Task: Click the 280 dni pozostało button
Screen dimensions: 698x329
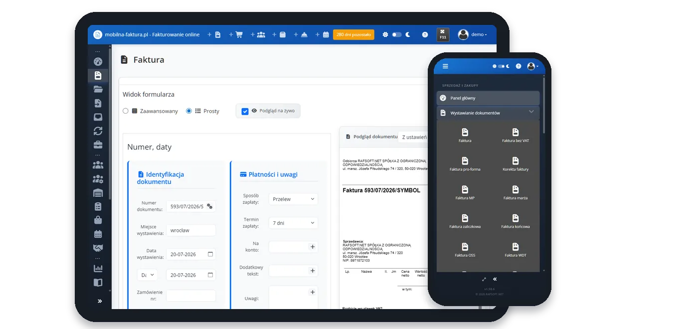Action: 353,34
